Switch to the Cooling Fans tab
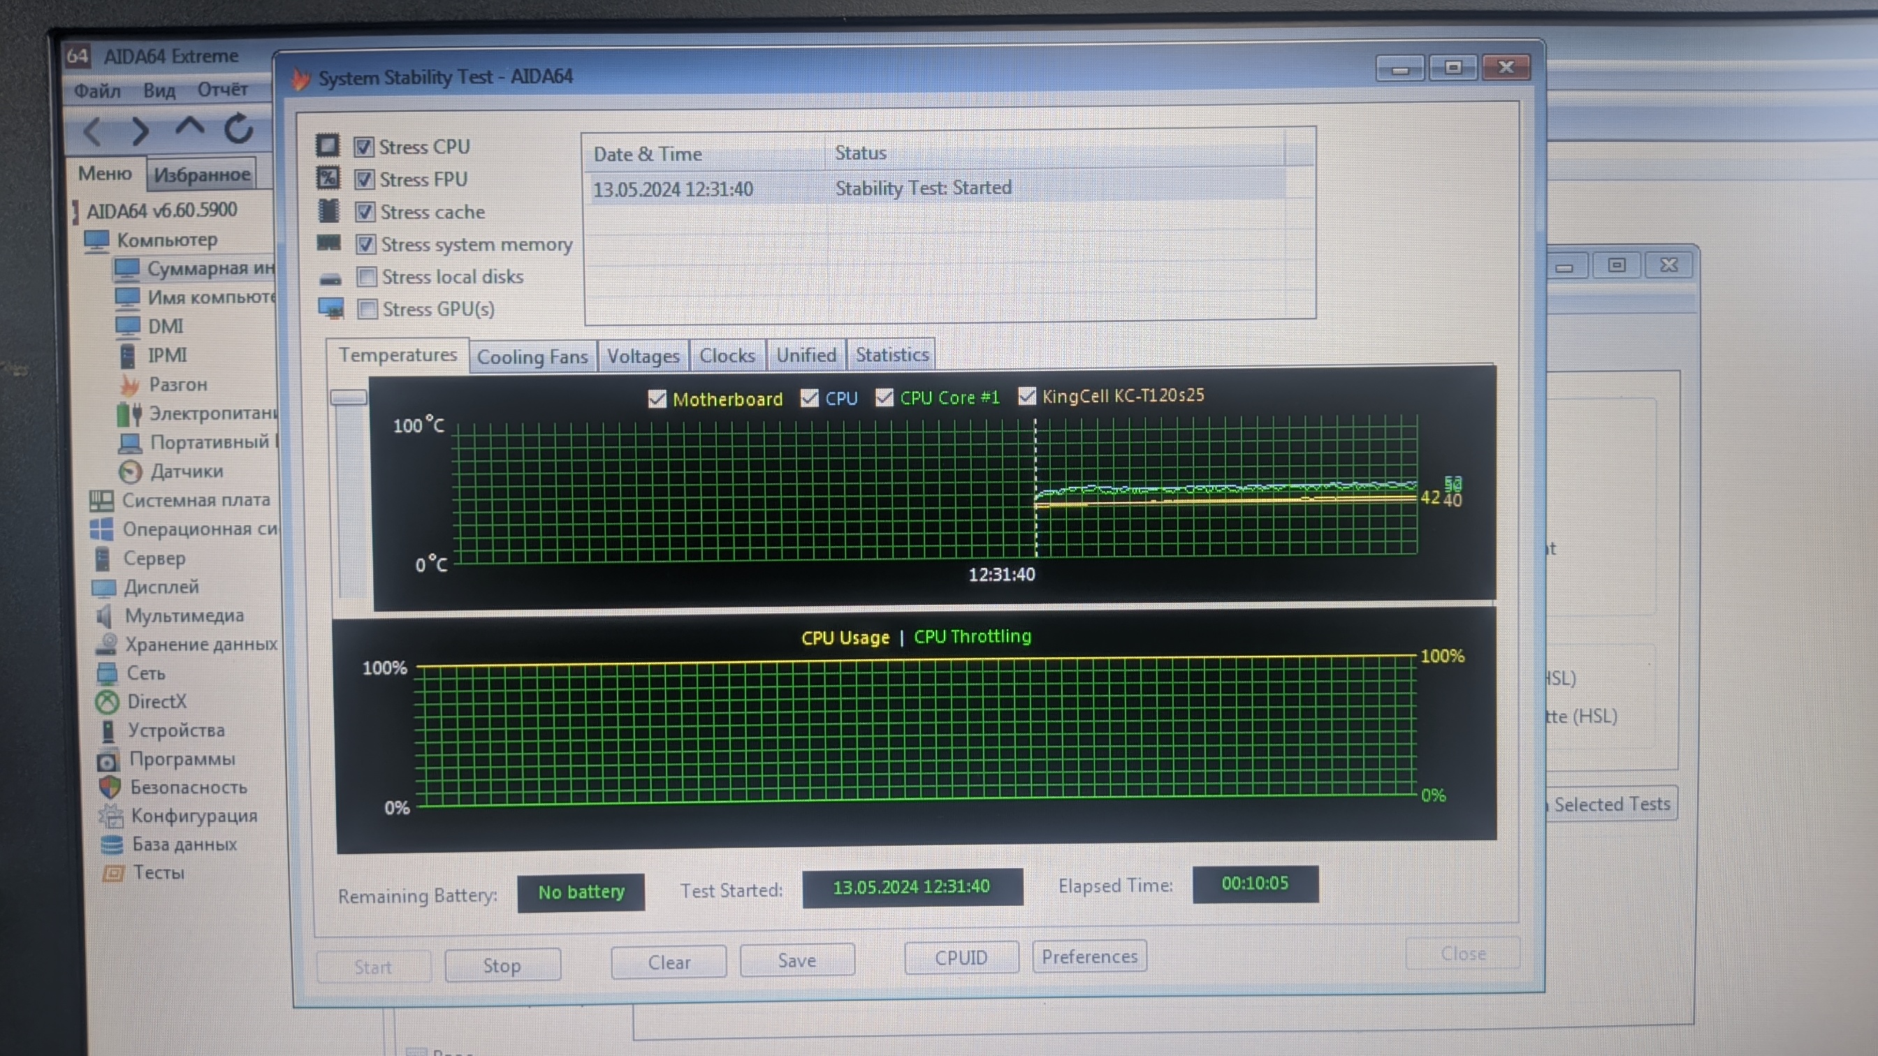The height and width of the screenshot is (1056, 1878). [x=532, y=357]
